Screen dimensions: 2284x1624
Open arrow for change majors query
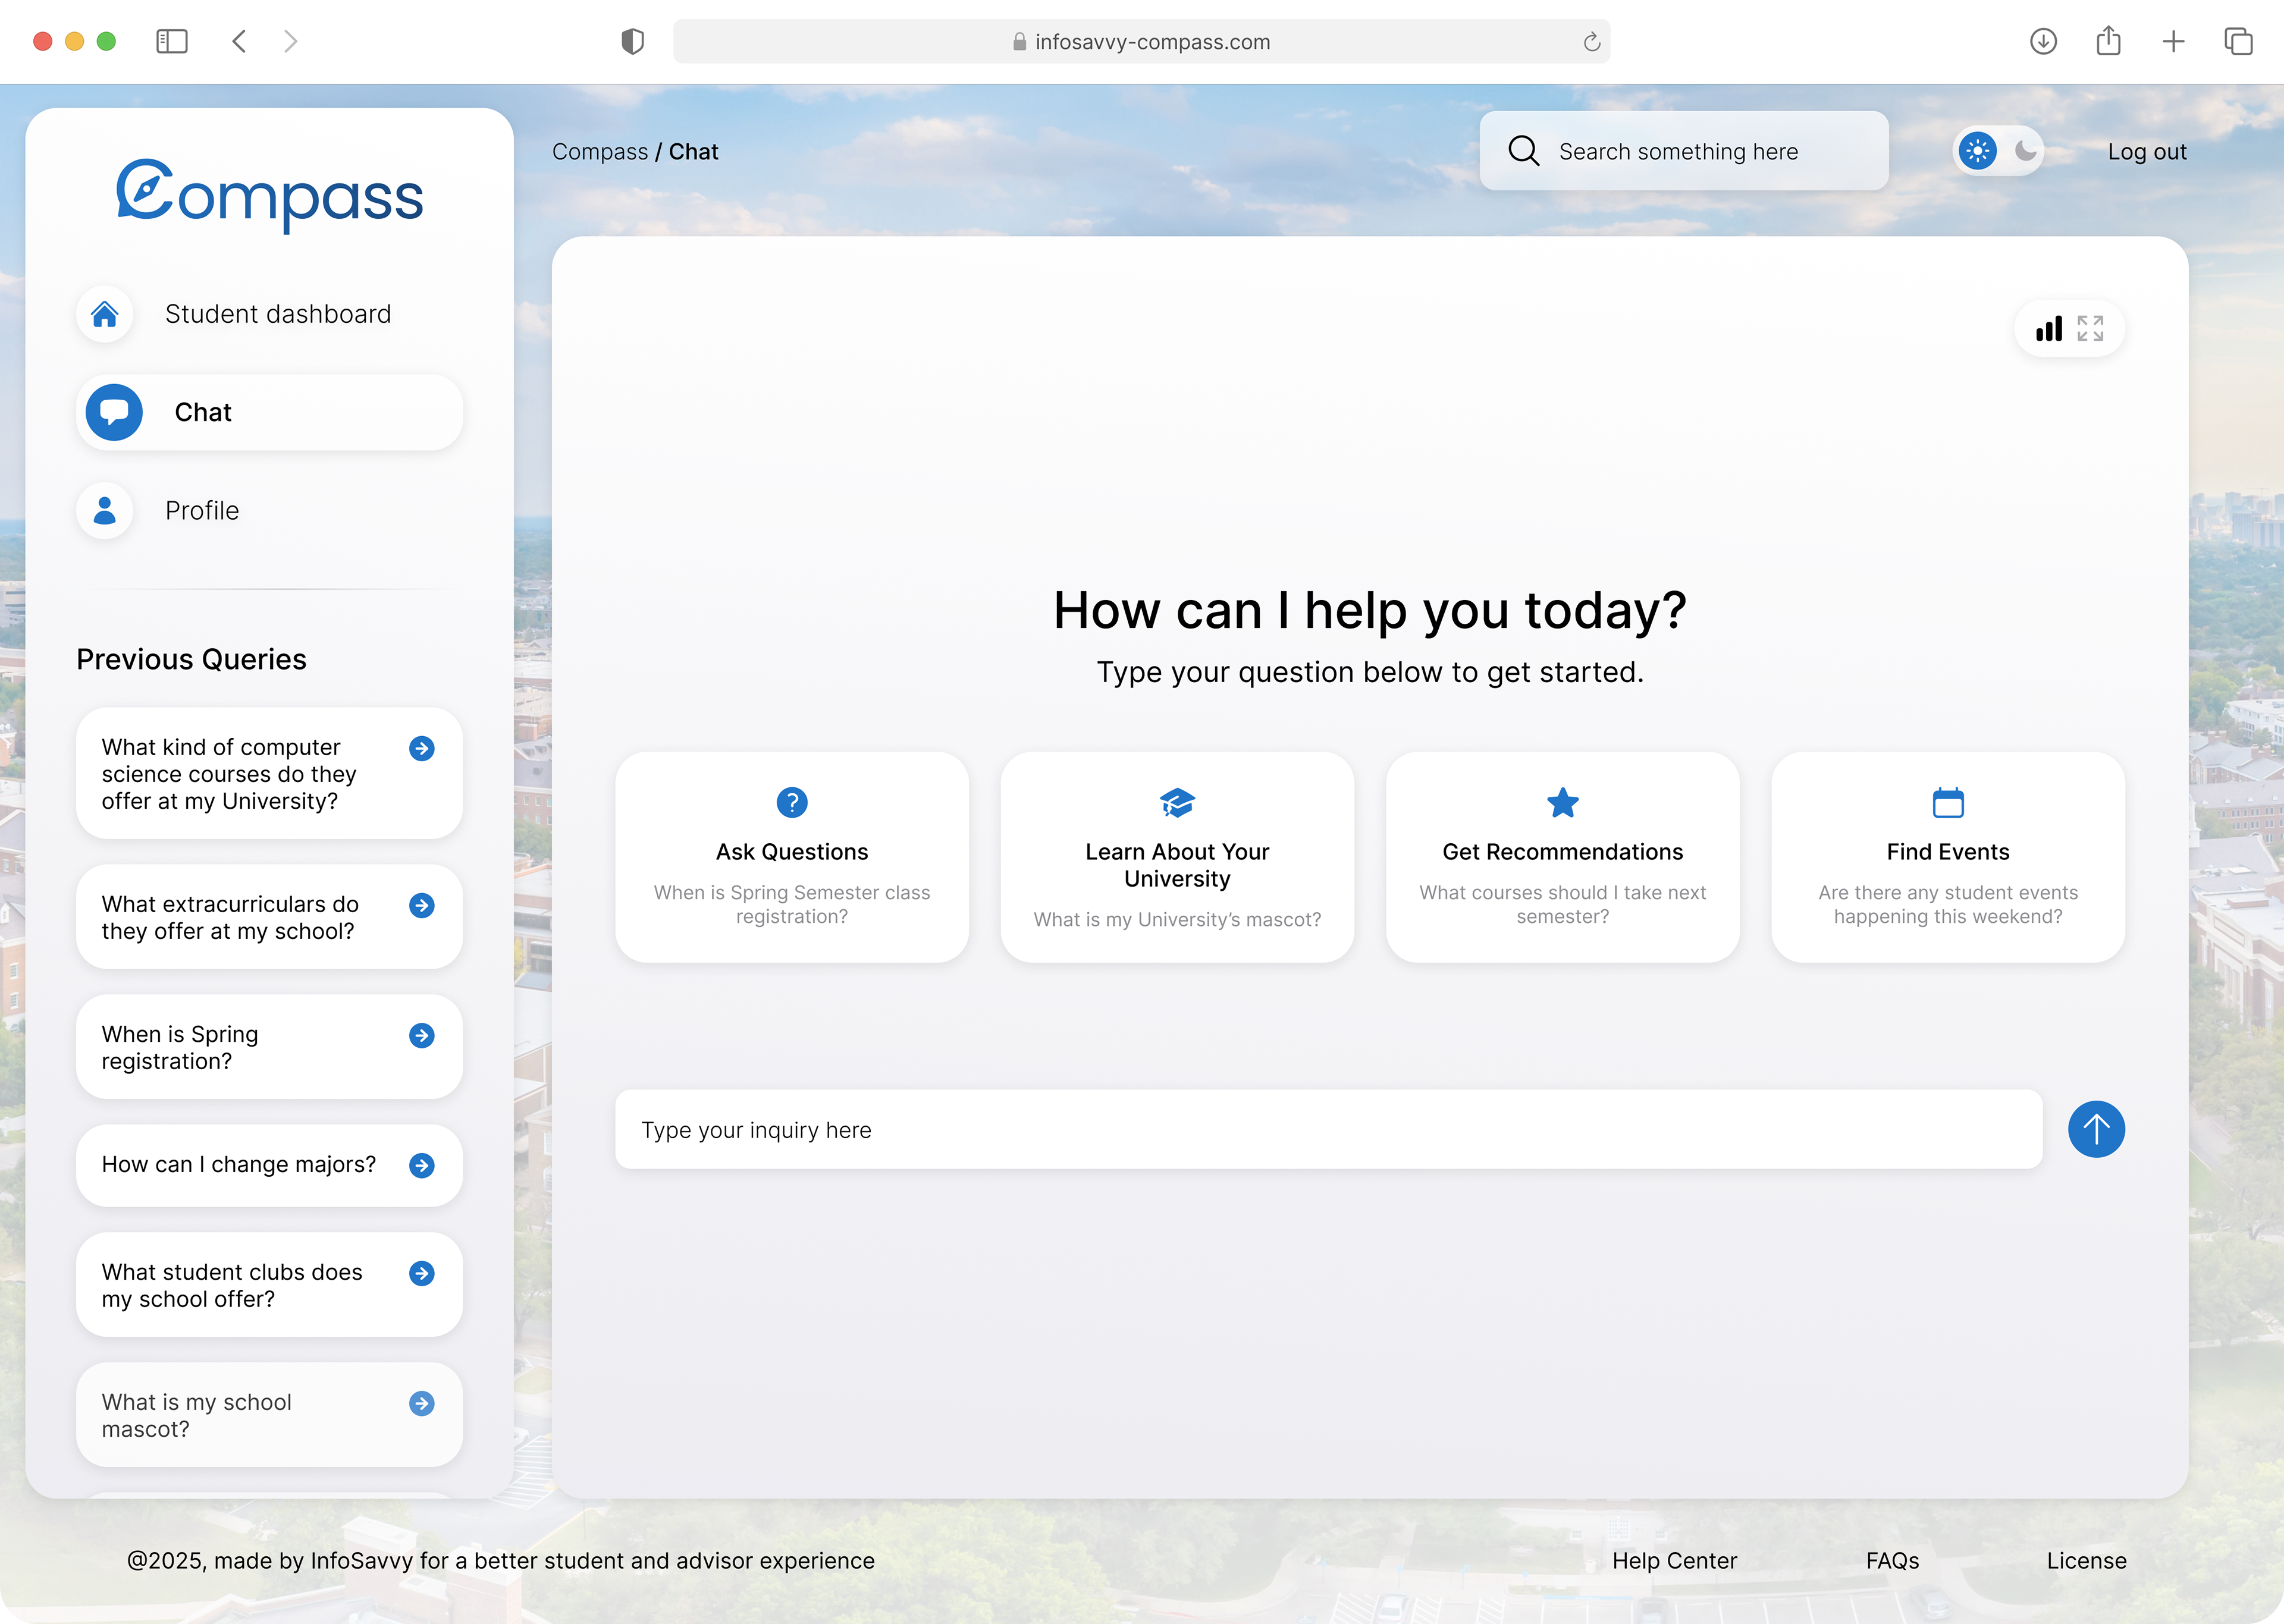(422, 1165)
